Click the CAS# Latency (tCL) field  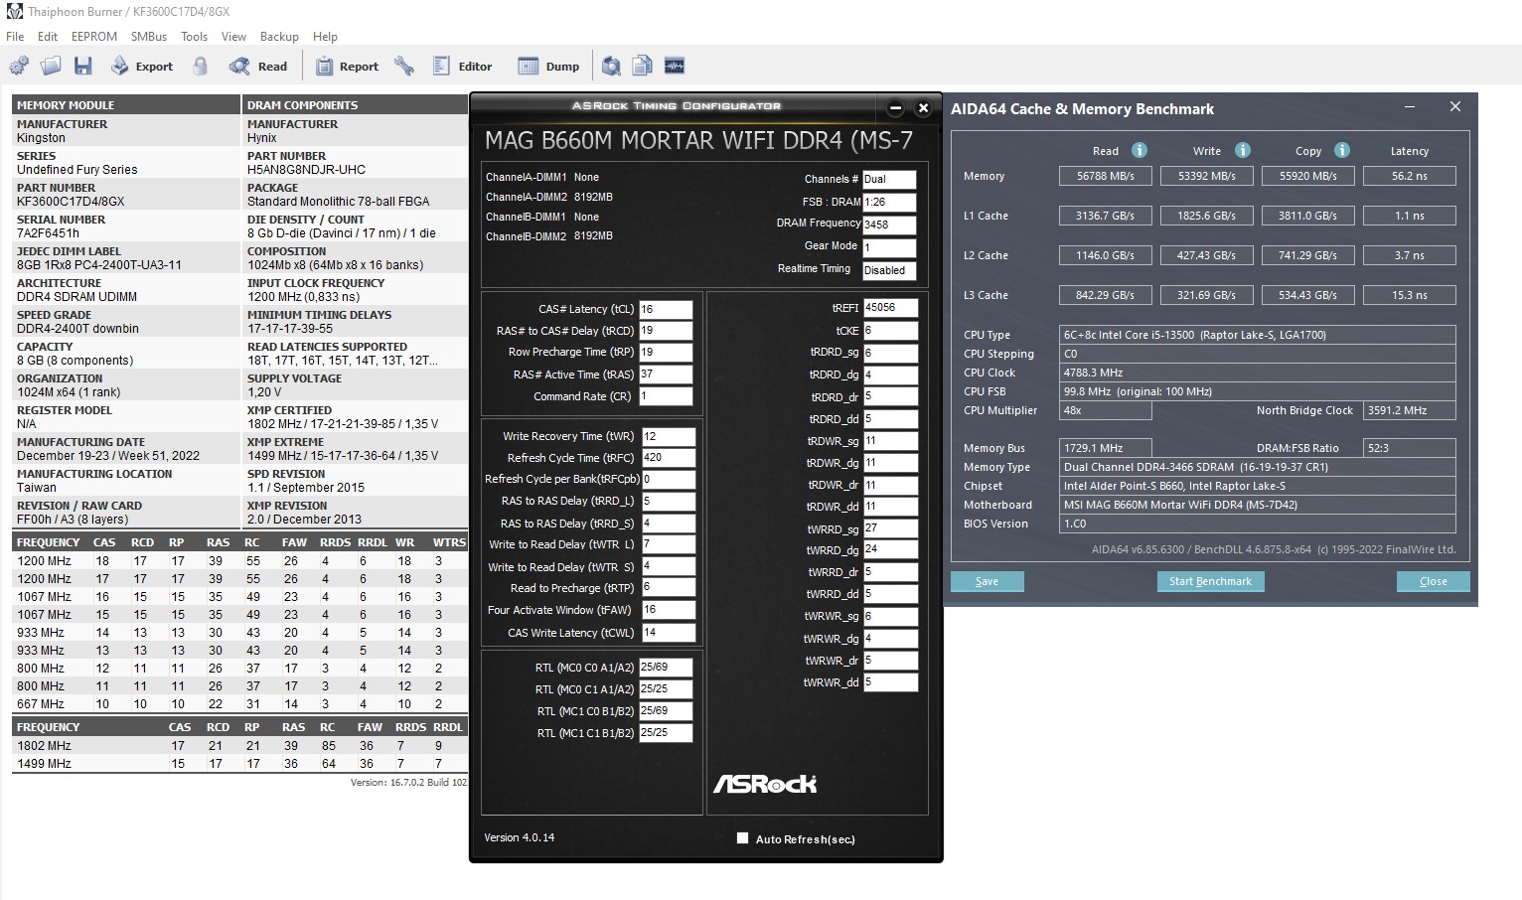pyautogui.click(x=666, y=309)
